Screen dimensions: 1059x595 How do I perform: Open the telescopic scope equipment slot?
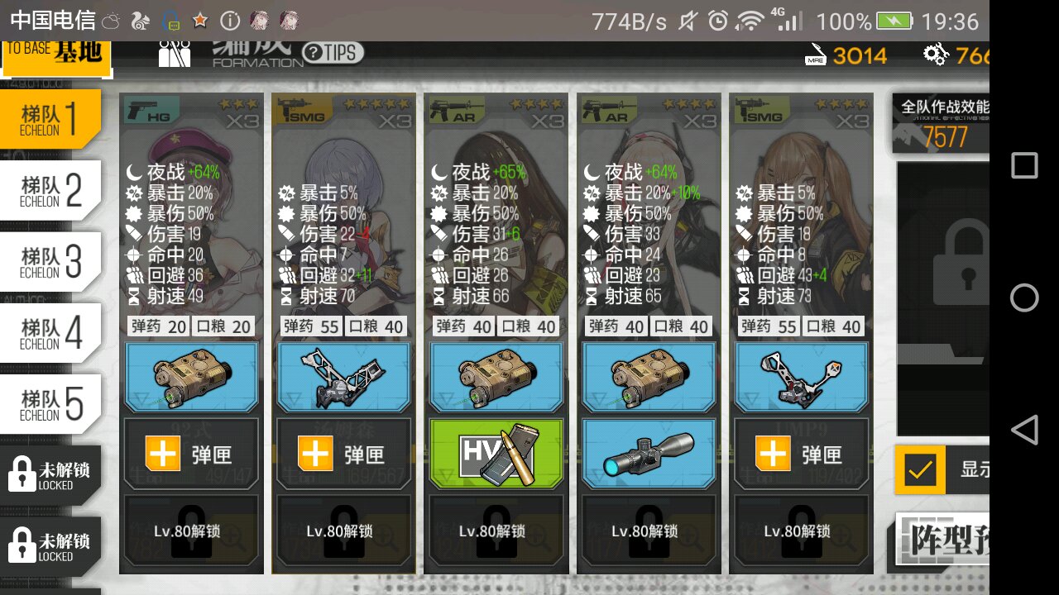tap(649, 454)
